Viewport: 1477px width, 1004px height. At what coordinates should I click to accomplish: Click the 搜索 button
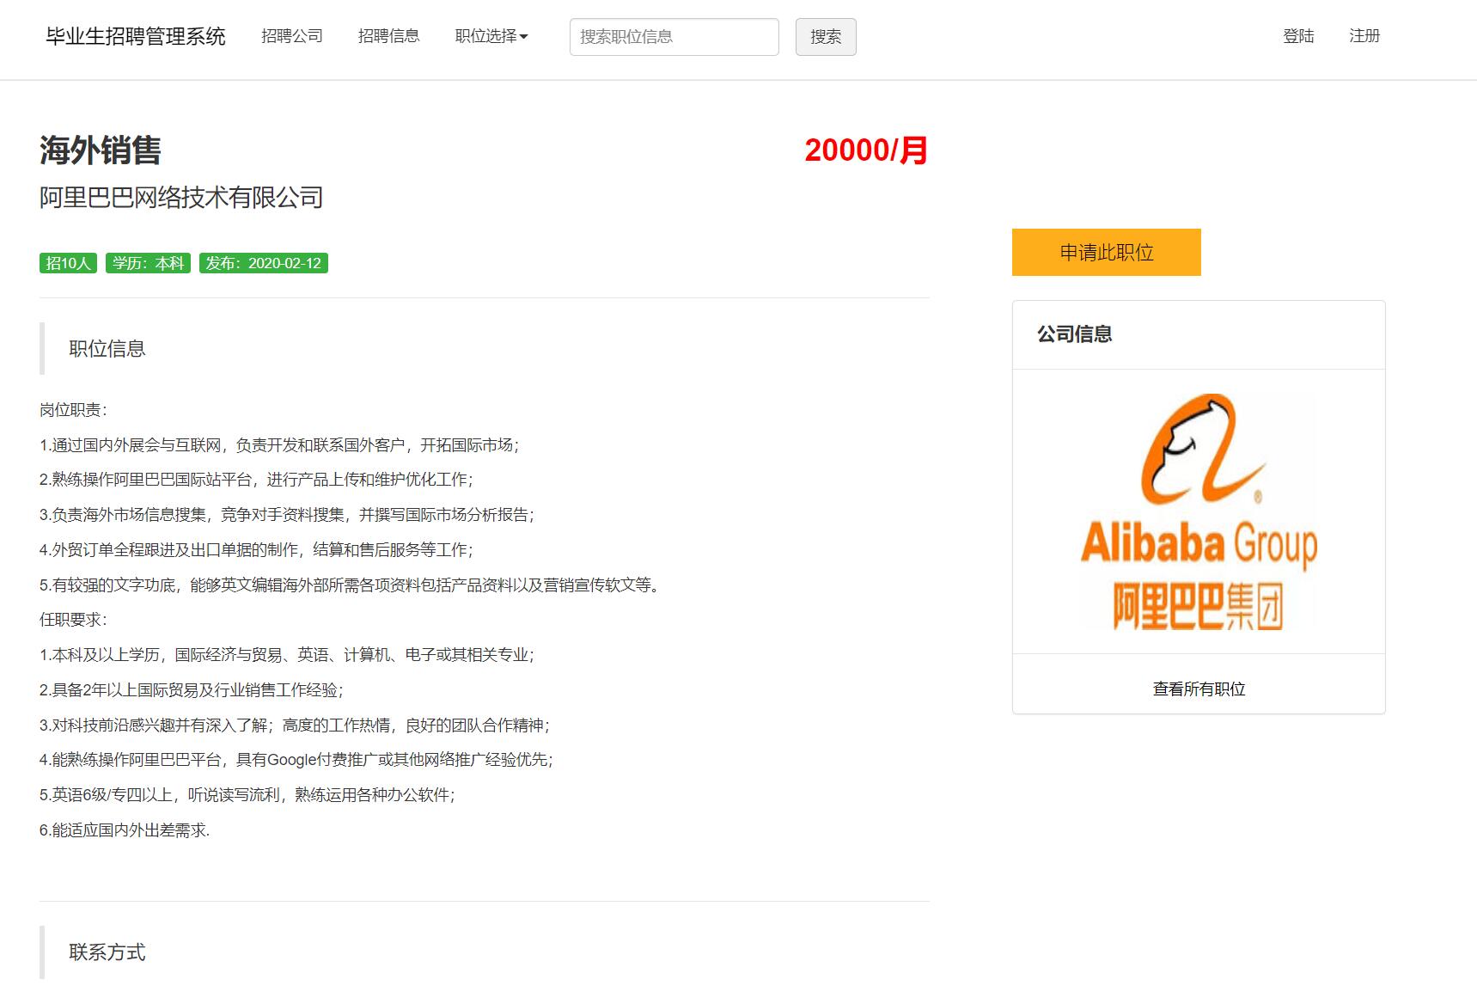pos(826,37)
